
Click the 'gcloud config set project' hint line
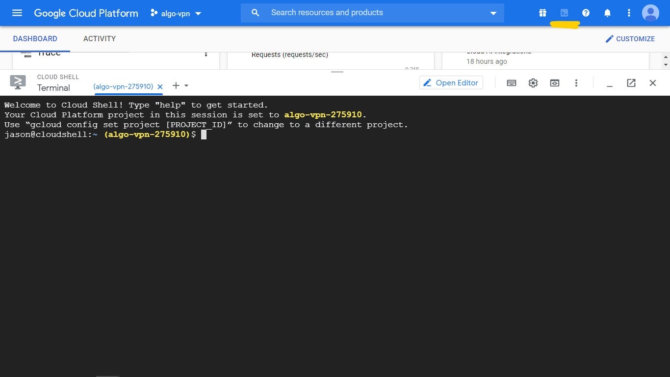point(206,125)
